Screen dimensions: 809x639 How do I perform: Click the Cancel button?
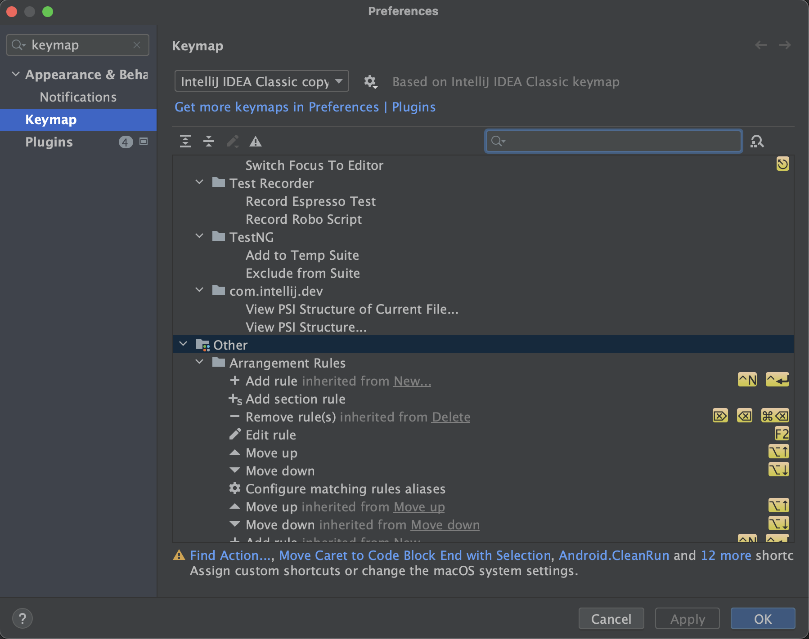tap(611, 619)
